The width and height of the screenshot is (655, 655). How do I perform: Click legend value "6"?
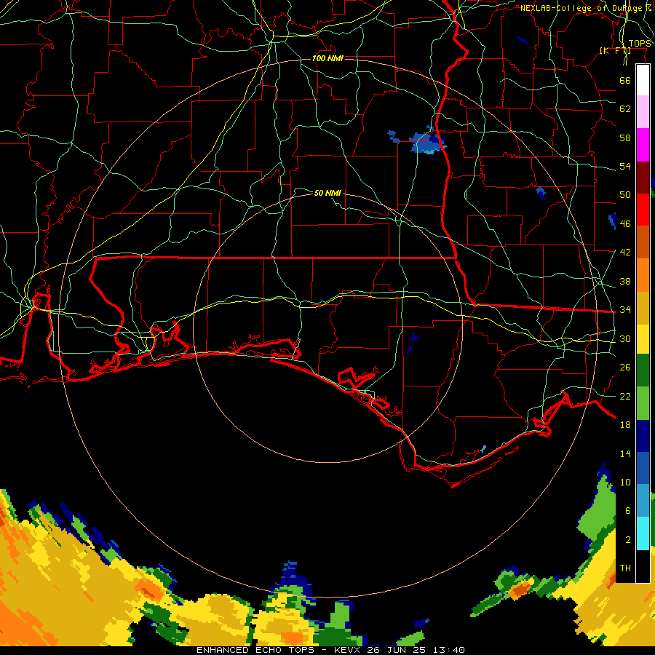[x=627, y=510]
